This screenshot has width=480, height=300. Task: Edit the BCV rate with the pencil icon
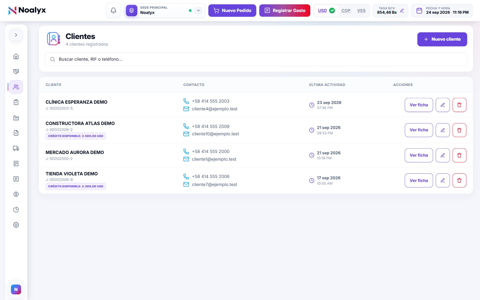(402, 11)
